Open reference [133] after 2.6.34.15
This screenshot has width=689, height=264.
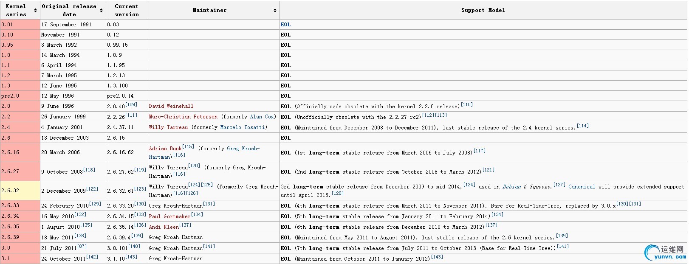click(x=140, y=214)
